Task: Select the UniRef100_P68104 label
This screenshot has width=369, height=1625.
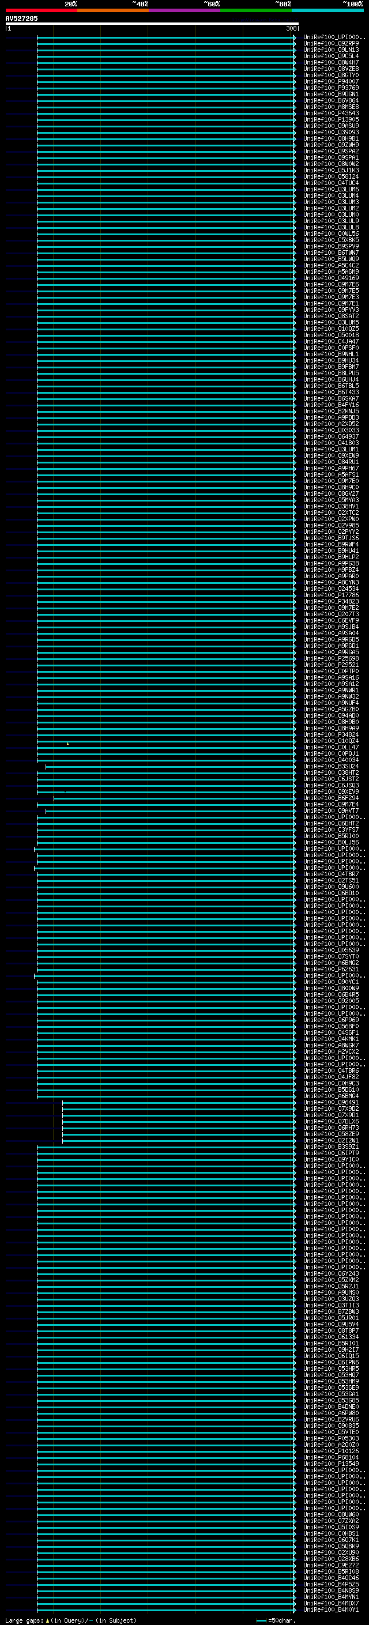Action: click(331, 1457)
